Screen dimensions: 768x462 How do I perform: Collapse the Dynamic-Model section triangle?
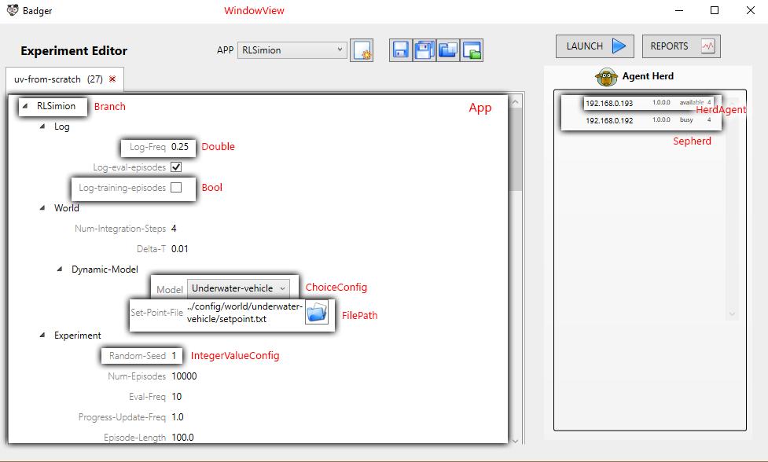(x=60, y=269)
